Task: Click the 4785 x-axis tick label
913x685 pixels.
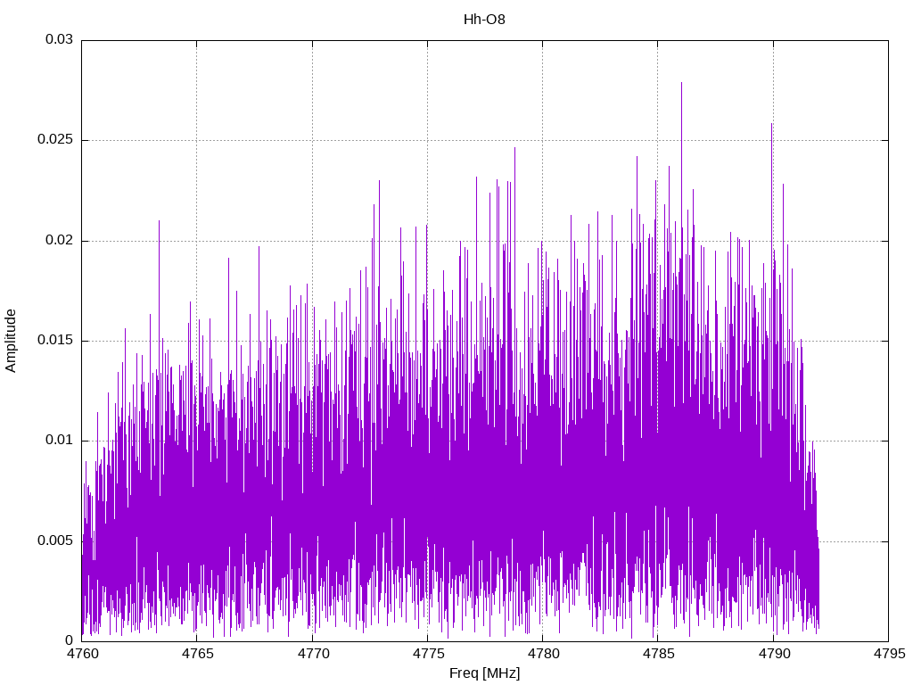Action: click(659, 654)
